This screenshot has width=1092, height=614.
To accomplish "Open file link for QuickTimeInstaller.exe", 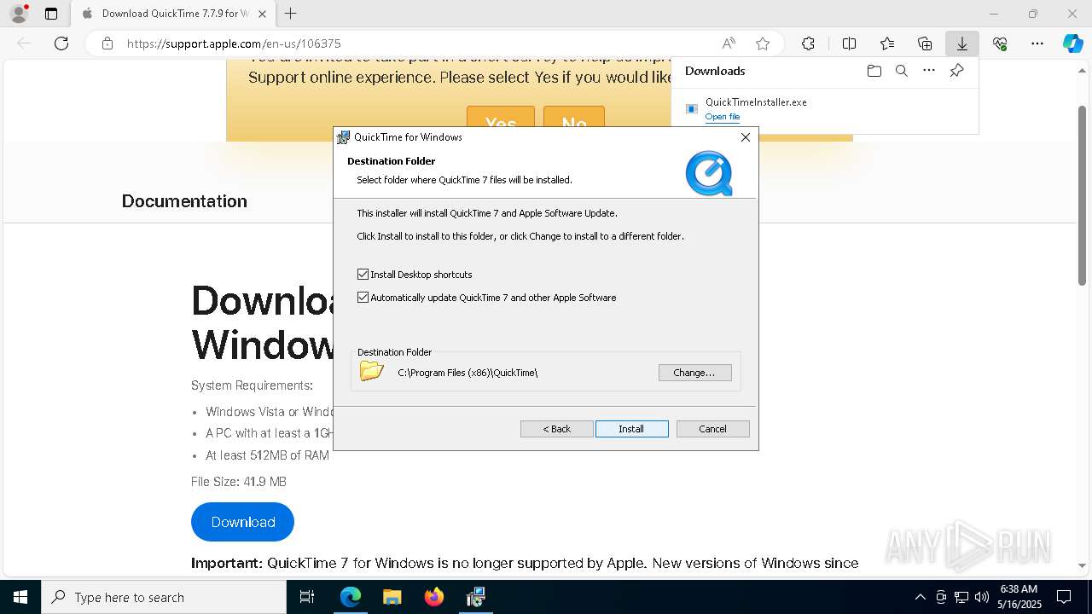I will coord(723,117).
